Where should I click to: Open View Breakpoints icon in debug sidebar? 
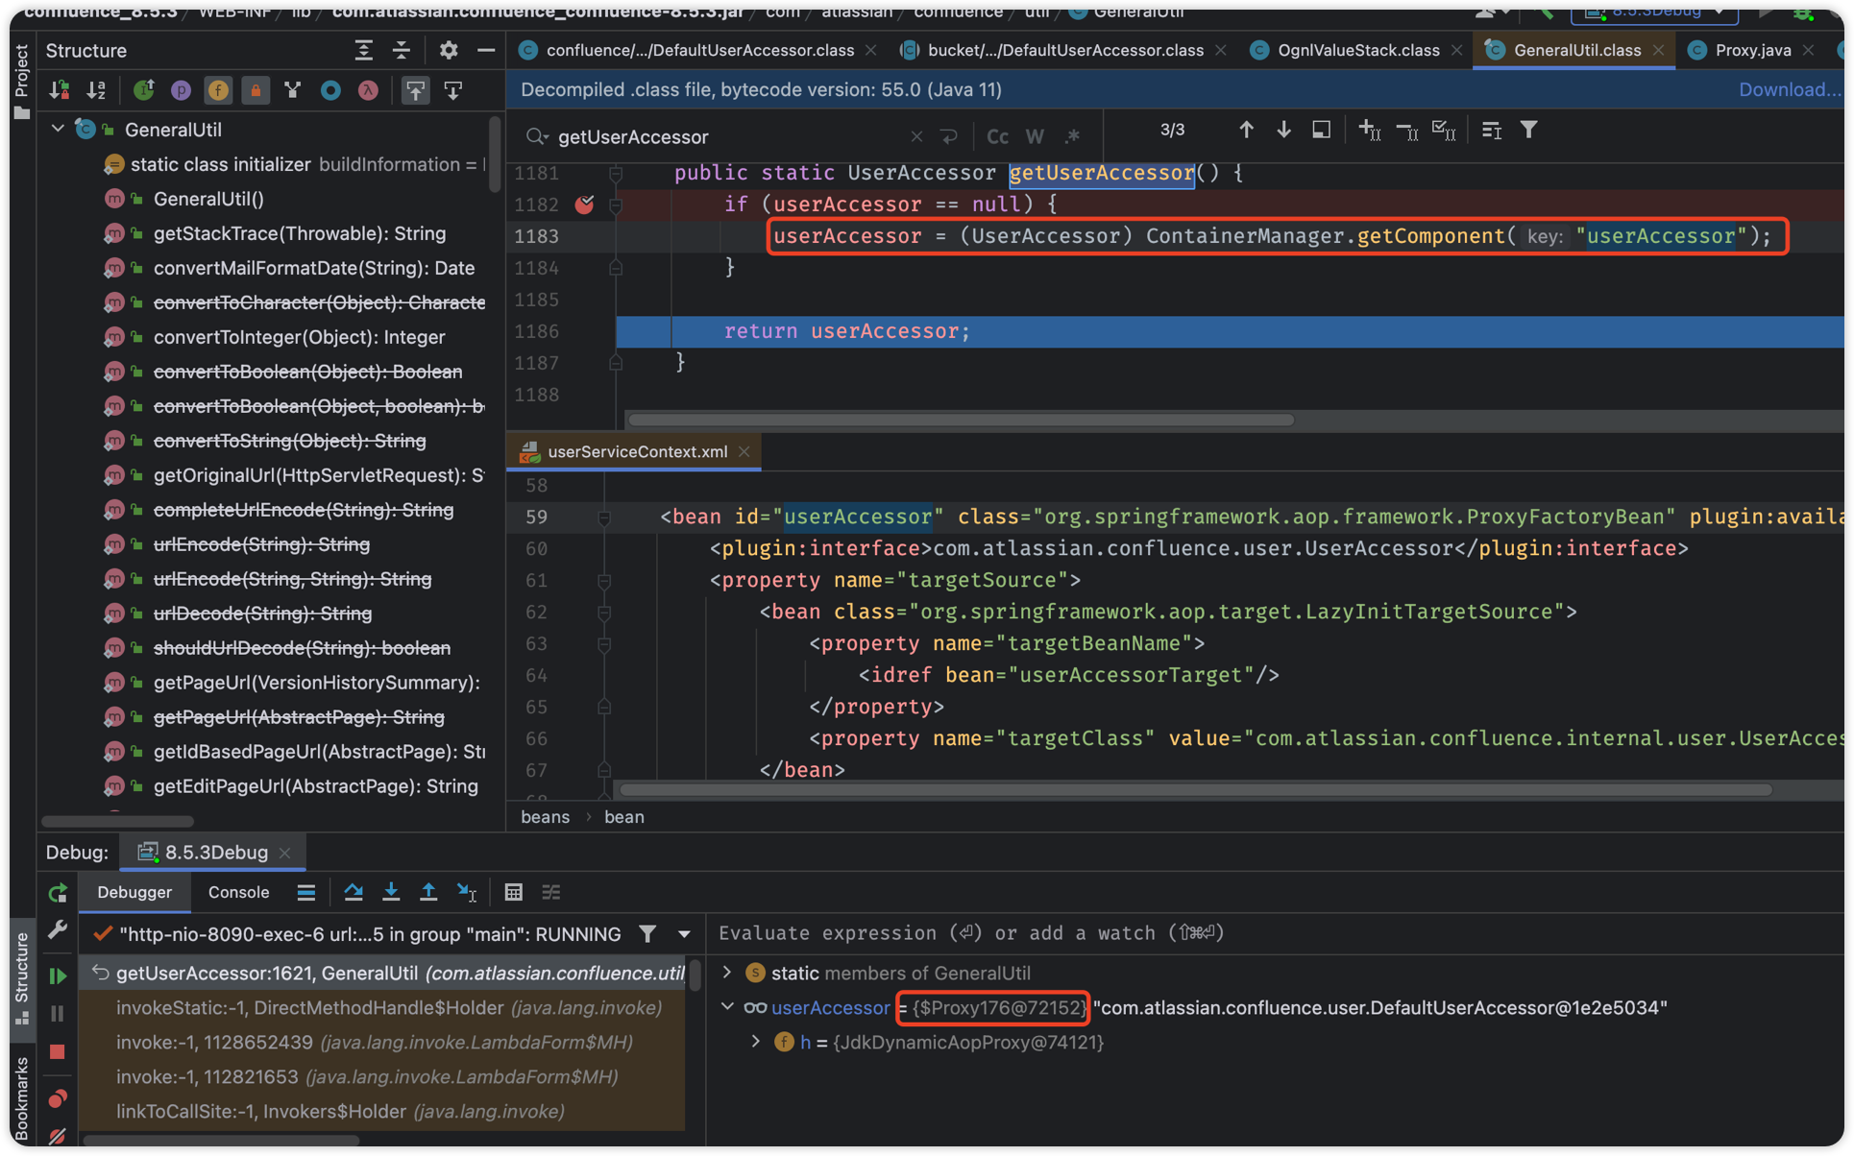coord(58,1098)
